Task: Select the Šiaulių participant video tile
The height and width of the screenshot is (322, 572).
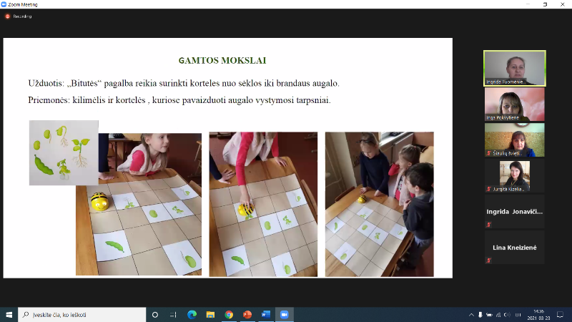Action: [514, 140]
